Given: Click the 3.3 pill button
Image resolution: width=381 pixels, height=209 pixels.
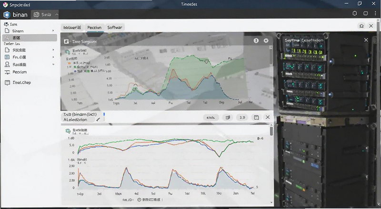Looking at the screenshot, I should click(x=242, y=118).
